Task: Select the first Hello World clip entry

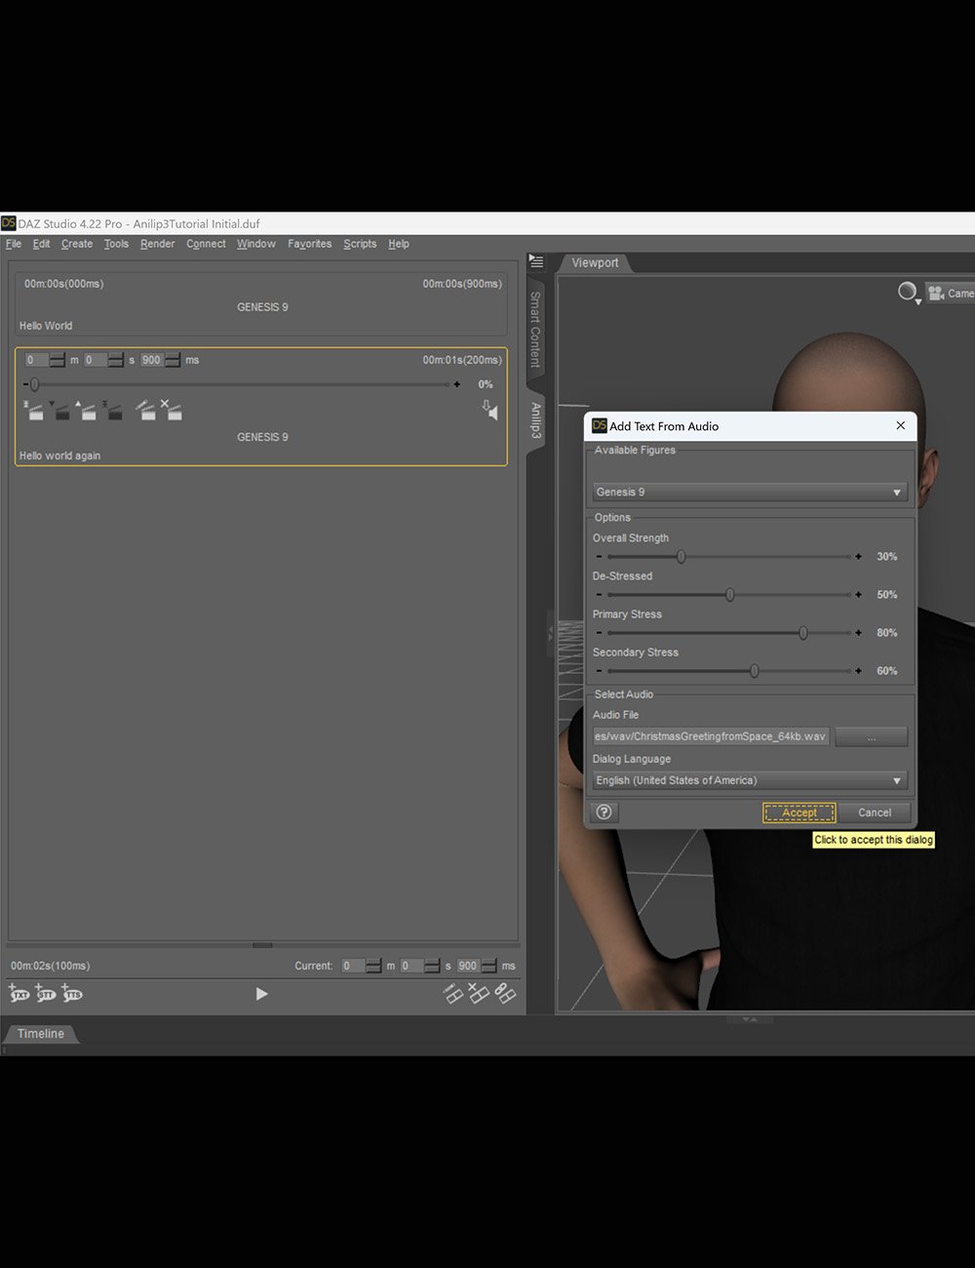Action: [261, 305]
